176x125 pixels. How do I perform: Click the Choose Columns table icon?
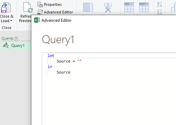(x=88, y=7)
